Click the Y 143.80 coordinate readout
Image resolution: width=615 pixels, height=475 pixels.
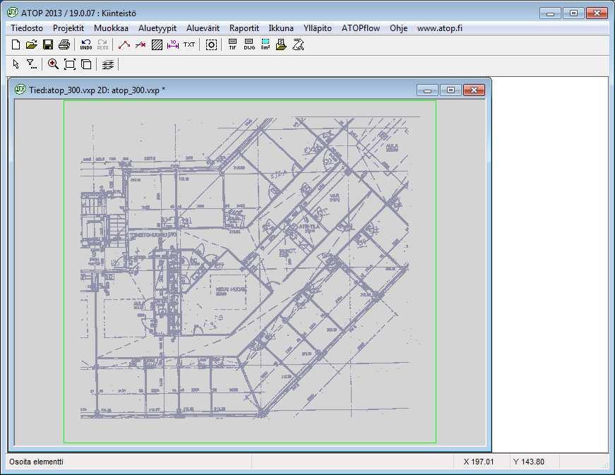(528, 462)
